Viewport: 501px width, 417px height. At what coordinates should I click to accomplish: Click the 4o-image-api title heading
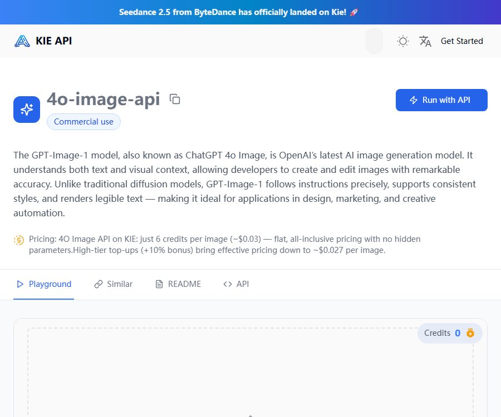(103, 99)
